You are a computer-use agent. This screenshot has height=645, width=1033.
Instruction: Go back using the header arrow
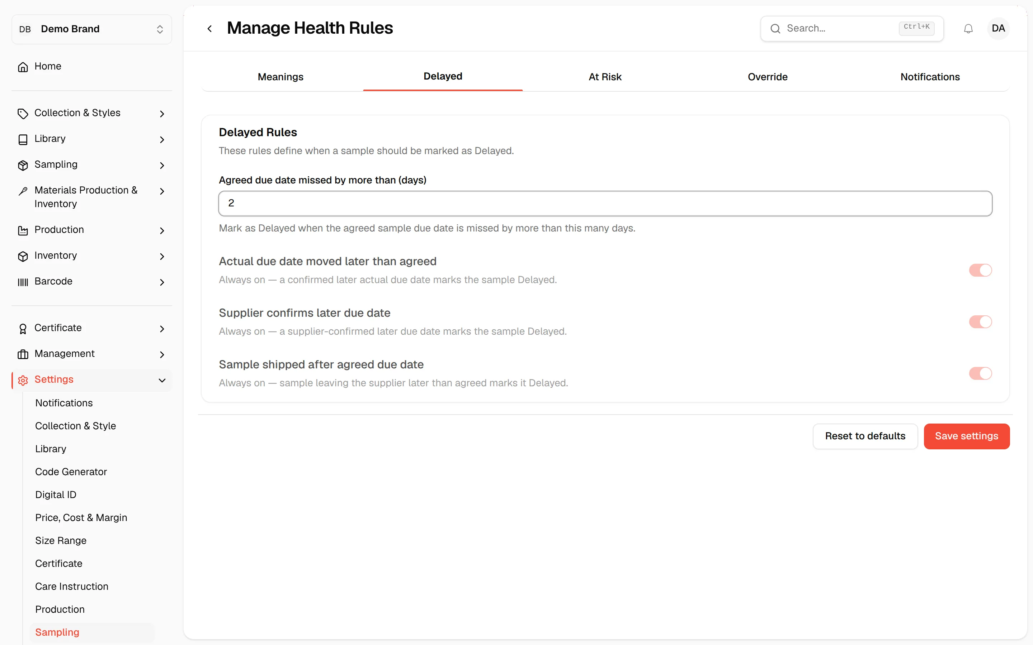tap(209, 29)
